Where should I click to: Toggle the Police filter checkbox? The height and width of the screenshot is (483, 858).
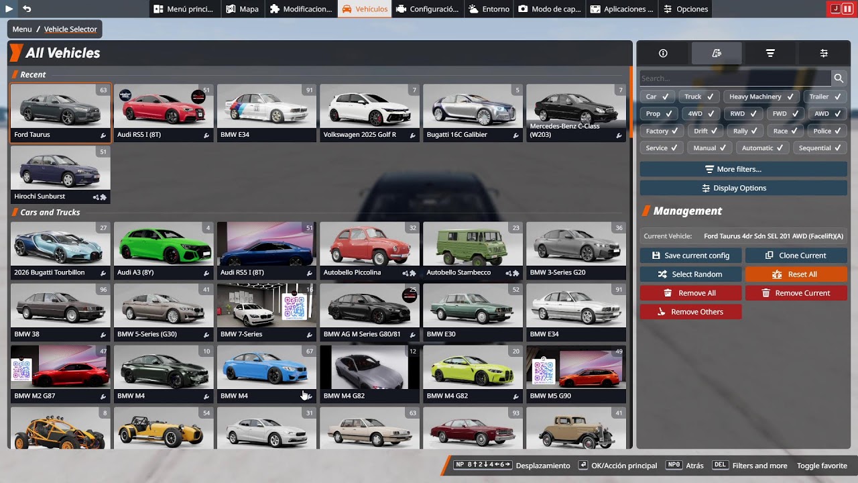pyautogui.click(x=828, y=131)
